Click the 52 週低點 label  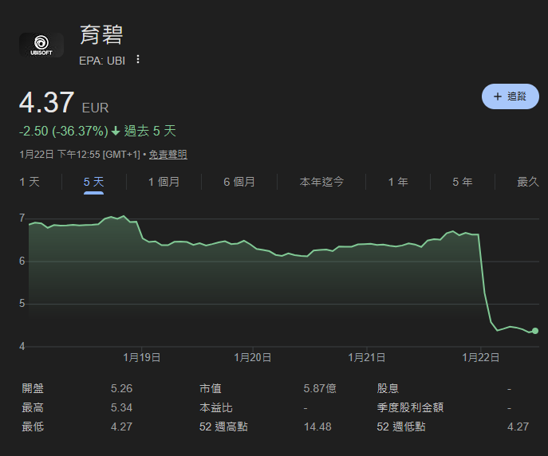(401, 427)
